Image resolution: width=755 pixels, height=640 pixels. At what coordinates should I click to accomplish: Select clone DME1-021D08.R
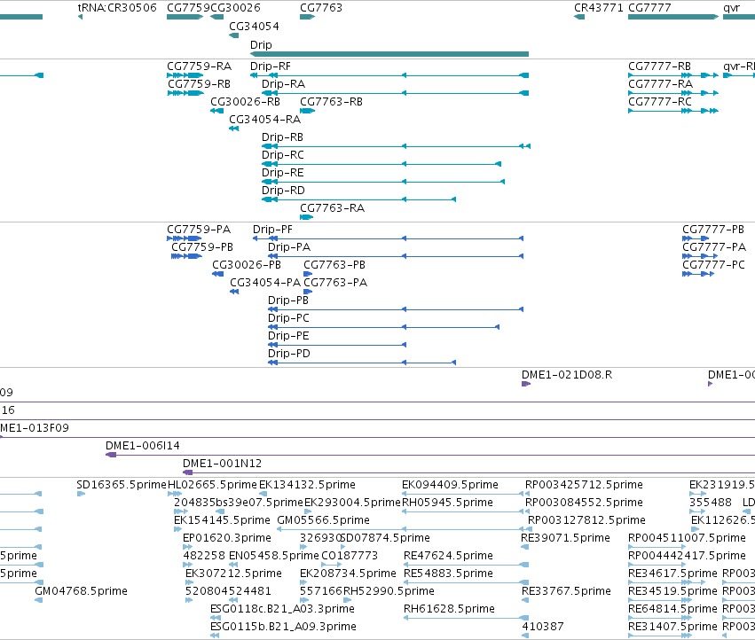pos(567,374)
